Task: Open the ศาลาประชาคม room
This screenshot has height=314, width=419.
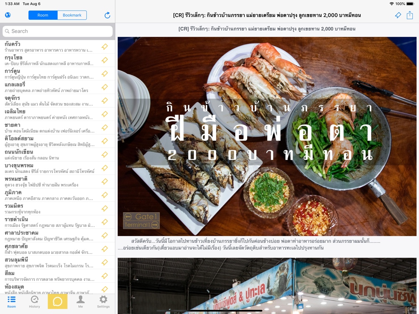Action: 57,235
